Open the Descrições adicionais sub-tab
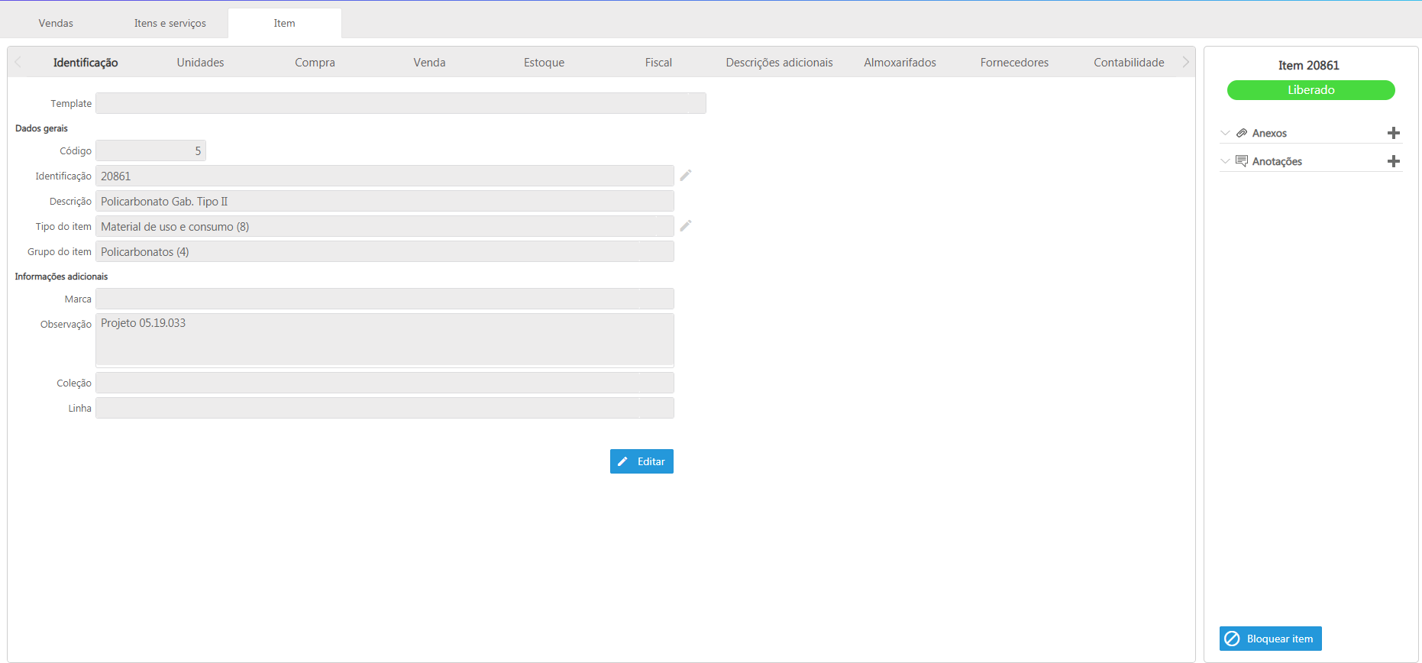Screen dimensions: 1422x663 780,63
